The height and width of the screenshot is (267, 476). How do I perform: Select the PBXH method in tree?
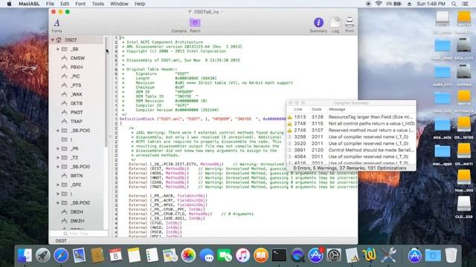[x=76, y=67]
